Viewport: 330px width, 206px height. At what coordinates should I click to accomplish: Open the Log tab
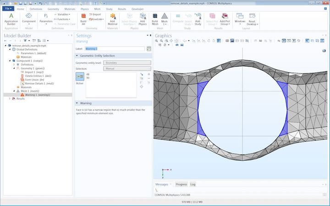click(x=193, y=184)
